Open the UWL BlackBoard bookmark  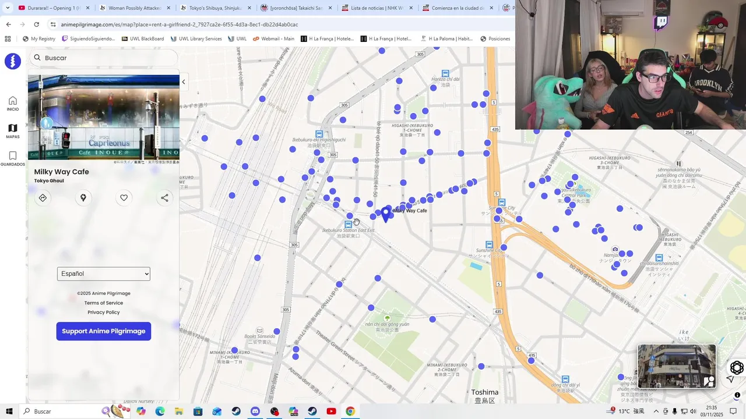coord(143,39)
